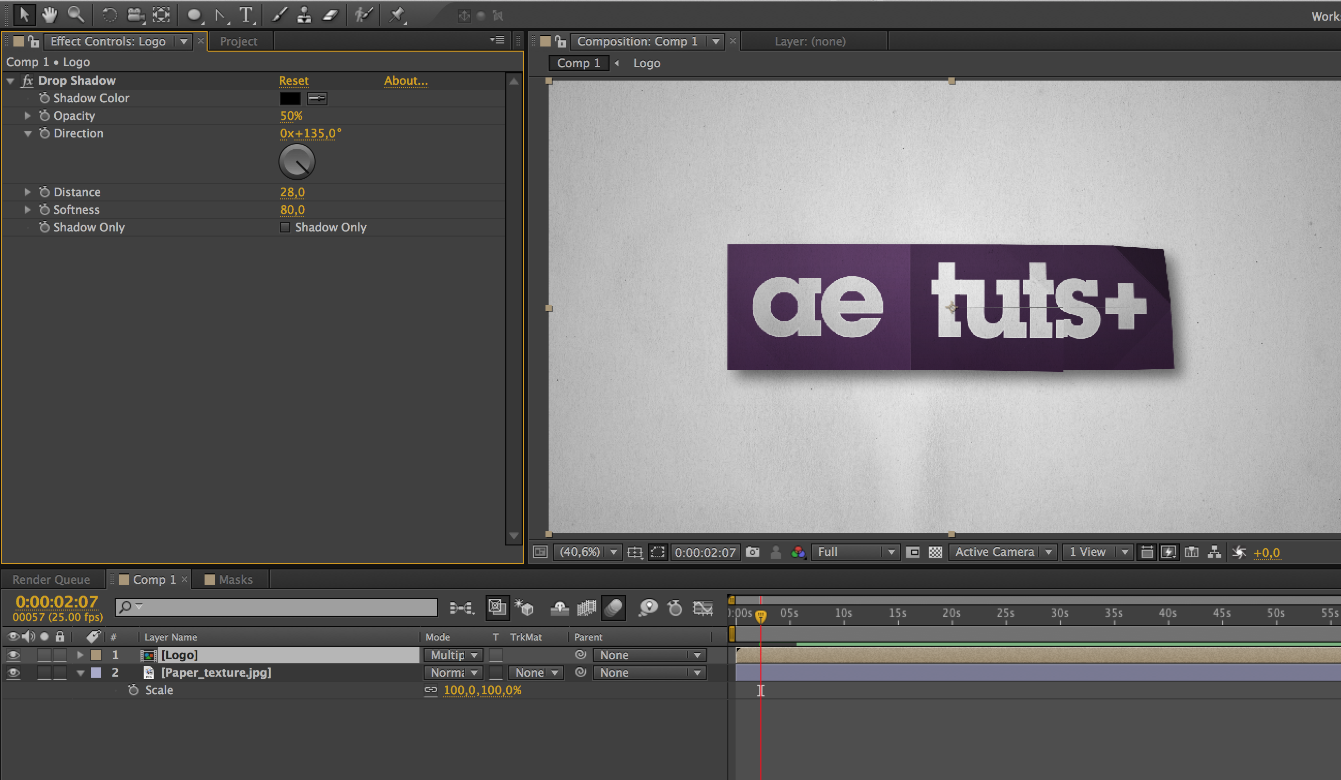Collapse the Drop Shadow effect

click(10, 81)
